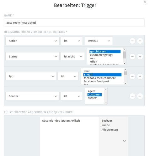Remove the Sender condition row with minus
The image size is (150, 156).
click(132, 96)
